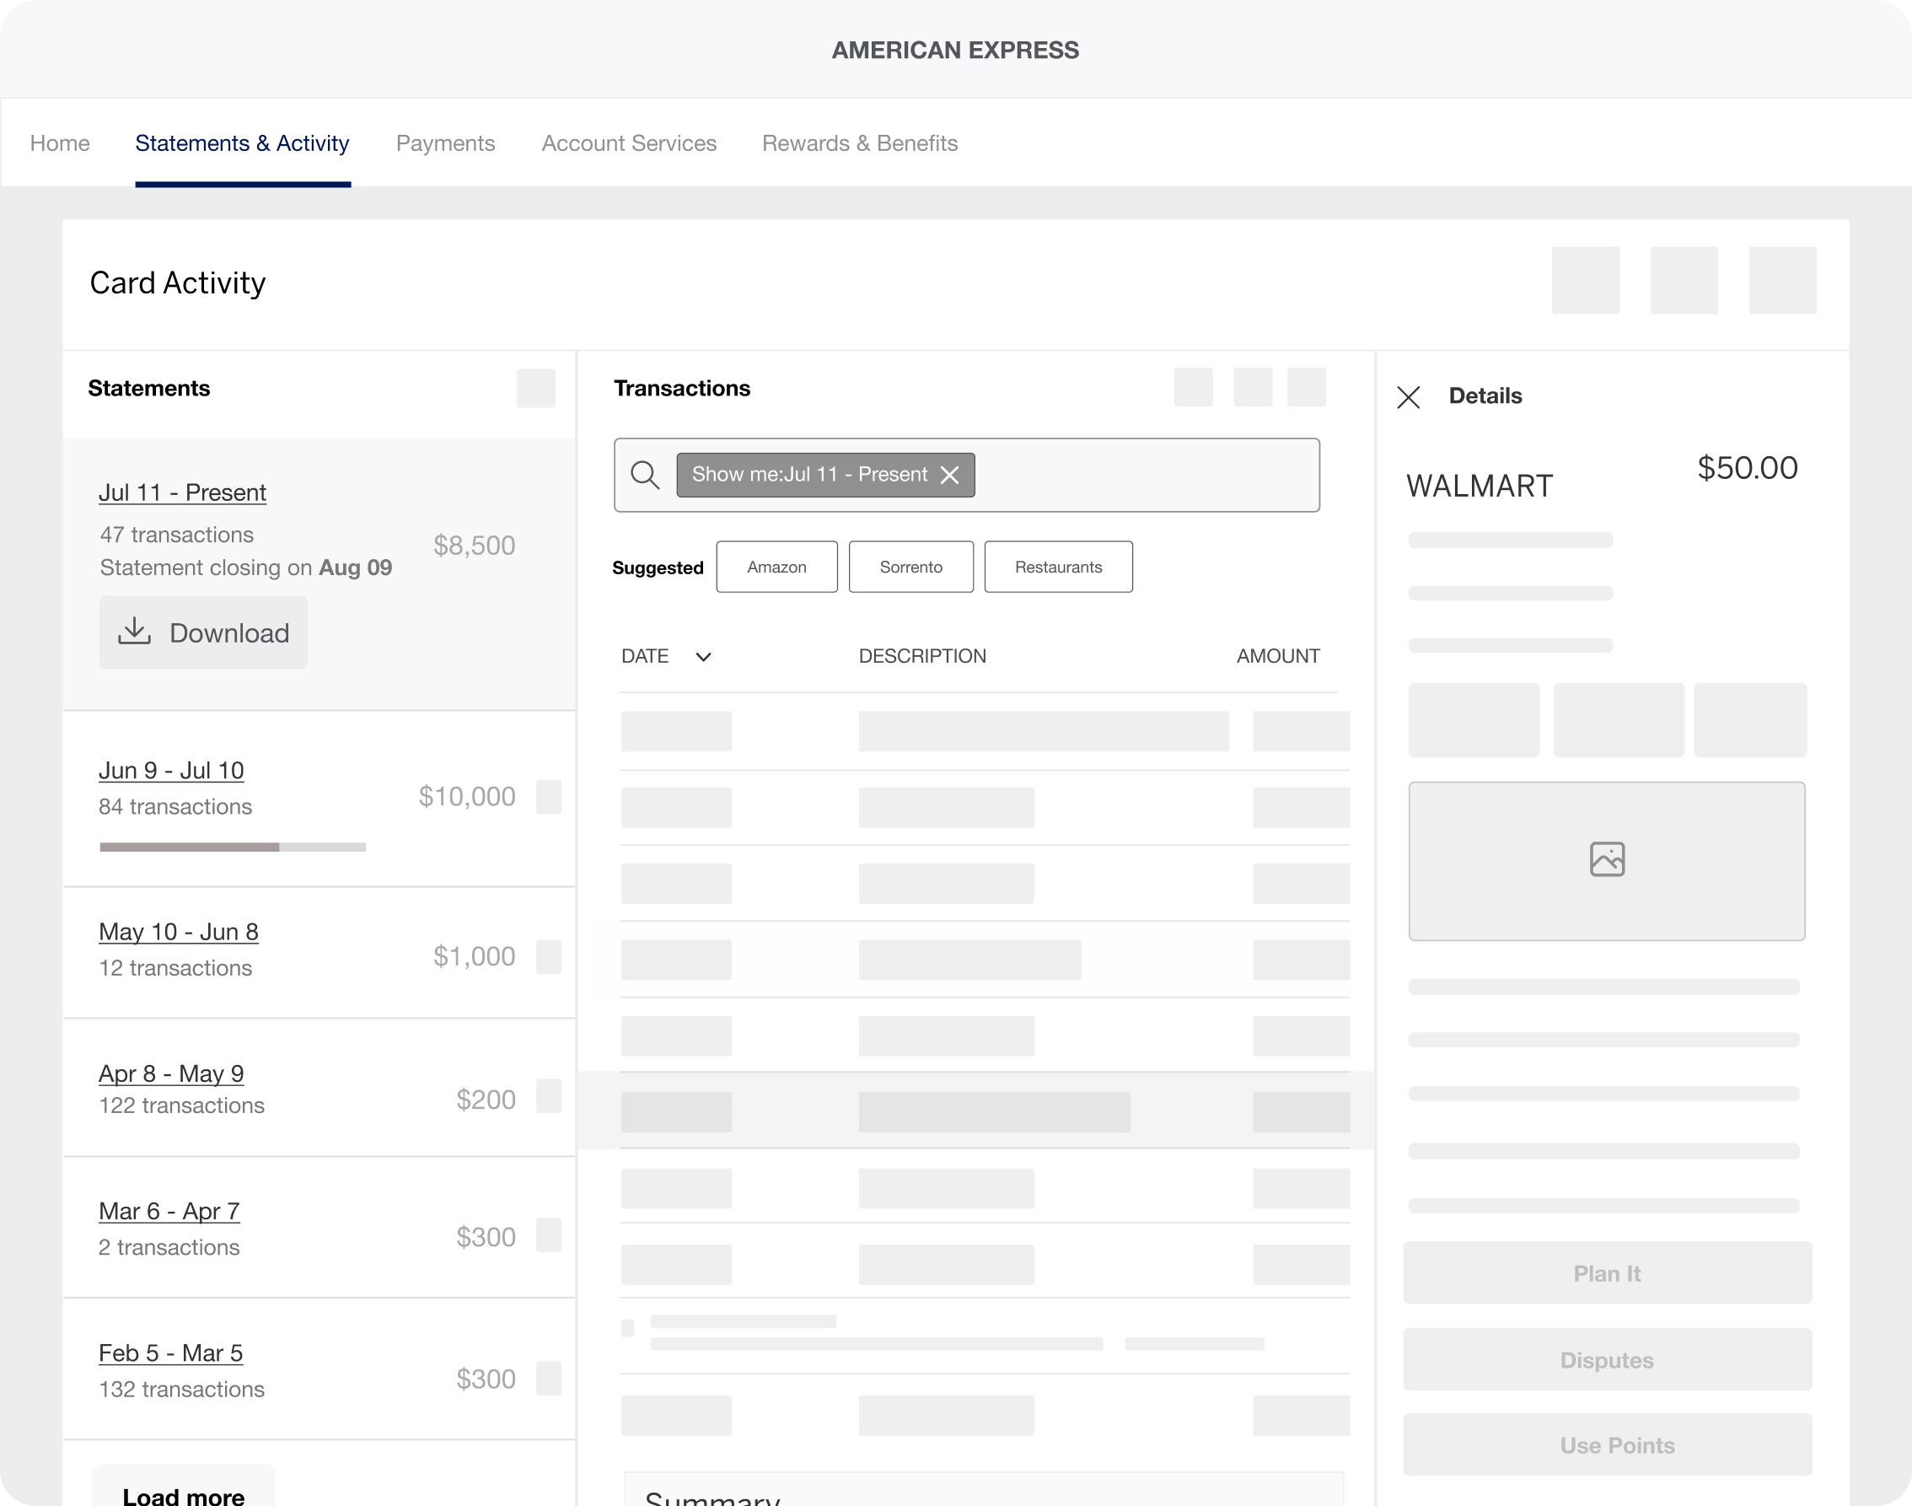This screenshot has width=1912, height=1506.
Task: Open the May 10 - Jun 8 statement
Action: (178, 931)
